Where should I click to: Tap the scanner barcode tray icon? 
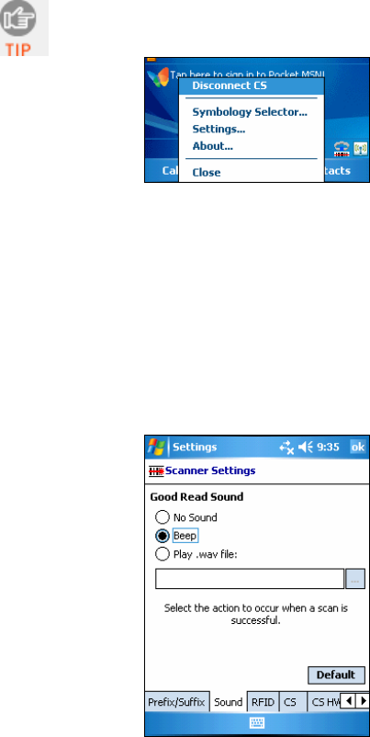tap(342, 149)
